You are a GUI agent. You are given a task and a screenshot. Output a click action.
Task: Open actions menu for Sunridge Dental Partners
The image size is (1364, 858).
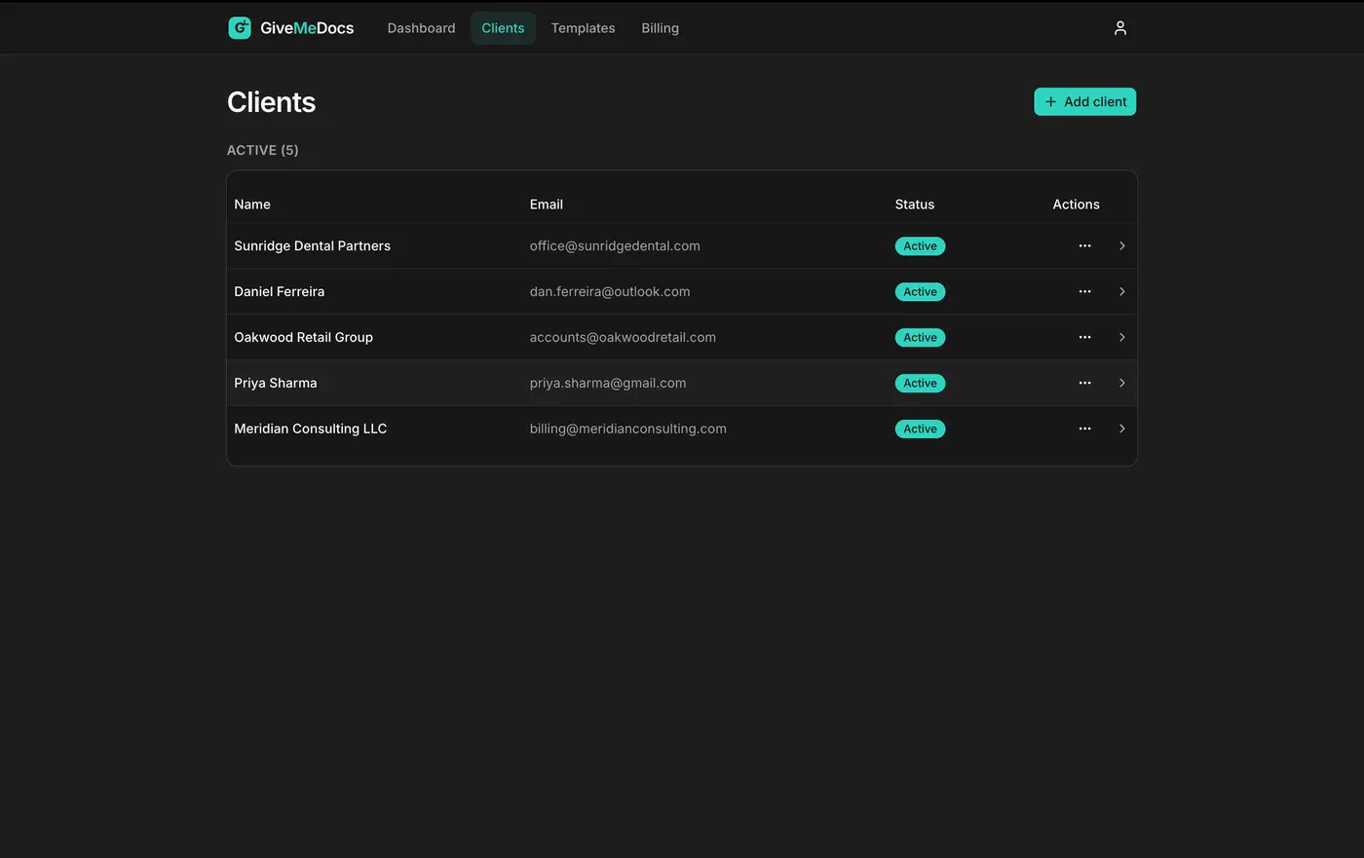(1084, 246)
